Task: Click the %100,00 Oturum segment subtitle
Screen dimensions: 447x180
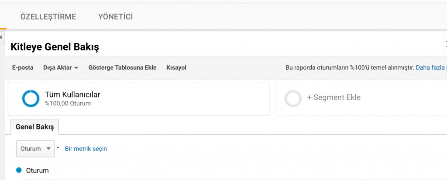Action: (68, 103)
